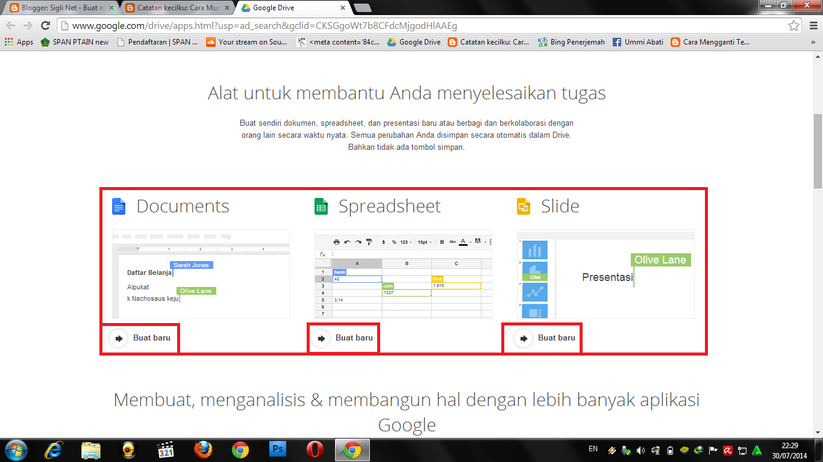The height and width of the screenshot is (462, 823).
Task: Open Opera browser from the taskbar
Action: (x=315, y=450)
